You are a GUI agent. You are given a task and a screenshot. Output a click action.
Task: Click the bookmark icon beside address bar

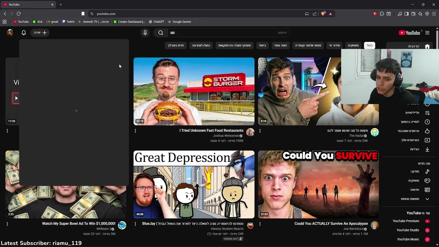[83, 14]
